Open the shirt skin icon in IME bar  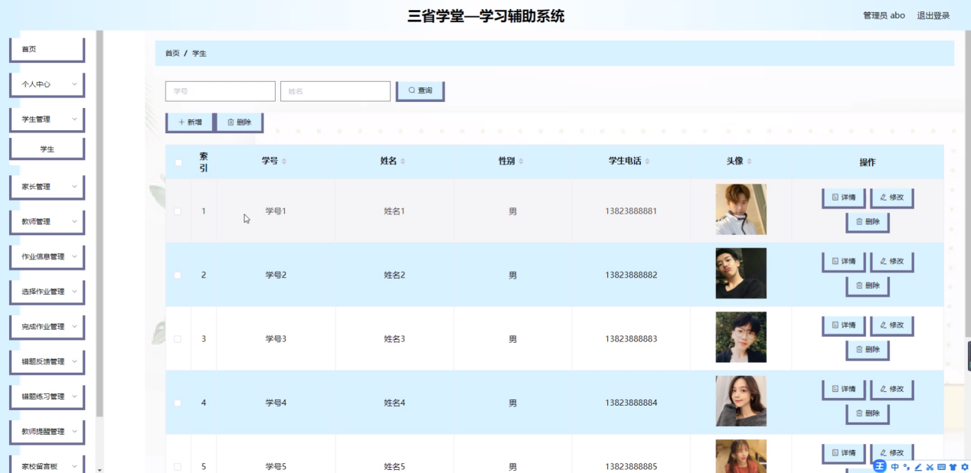(x=953, y=467)
